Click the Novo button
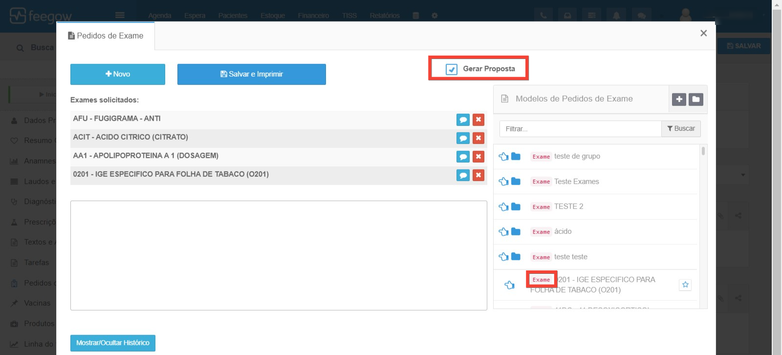This screenshot has width=782, height=355. click(x=118, y=74)
